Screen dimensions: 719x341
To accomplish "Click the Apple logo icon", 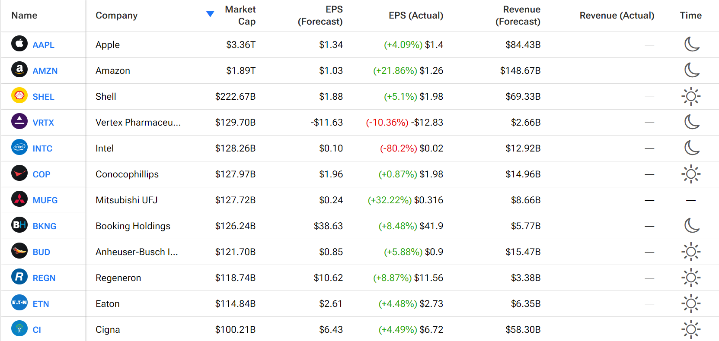I will coord(19,44).
